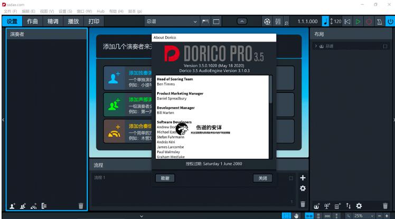Start playback with the green play button
This screenshot has width=395, height=219.
(358, 22)
